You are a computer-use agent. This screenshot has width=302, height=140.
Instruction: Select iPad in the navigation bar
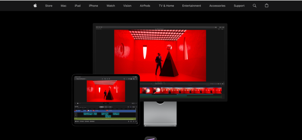pos(78,6)
